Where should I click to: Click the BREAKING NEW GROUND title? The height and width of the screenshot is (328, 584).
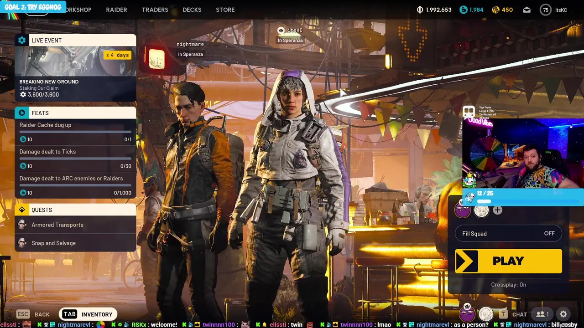point(49,82)
